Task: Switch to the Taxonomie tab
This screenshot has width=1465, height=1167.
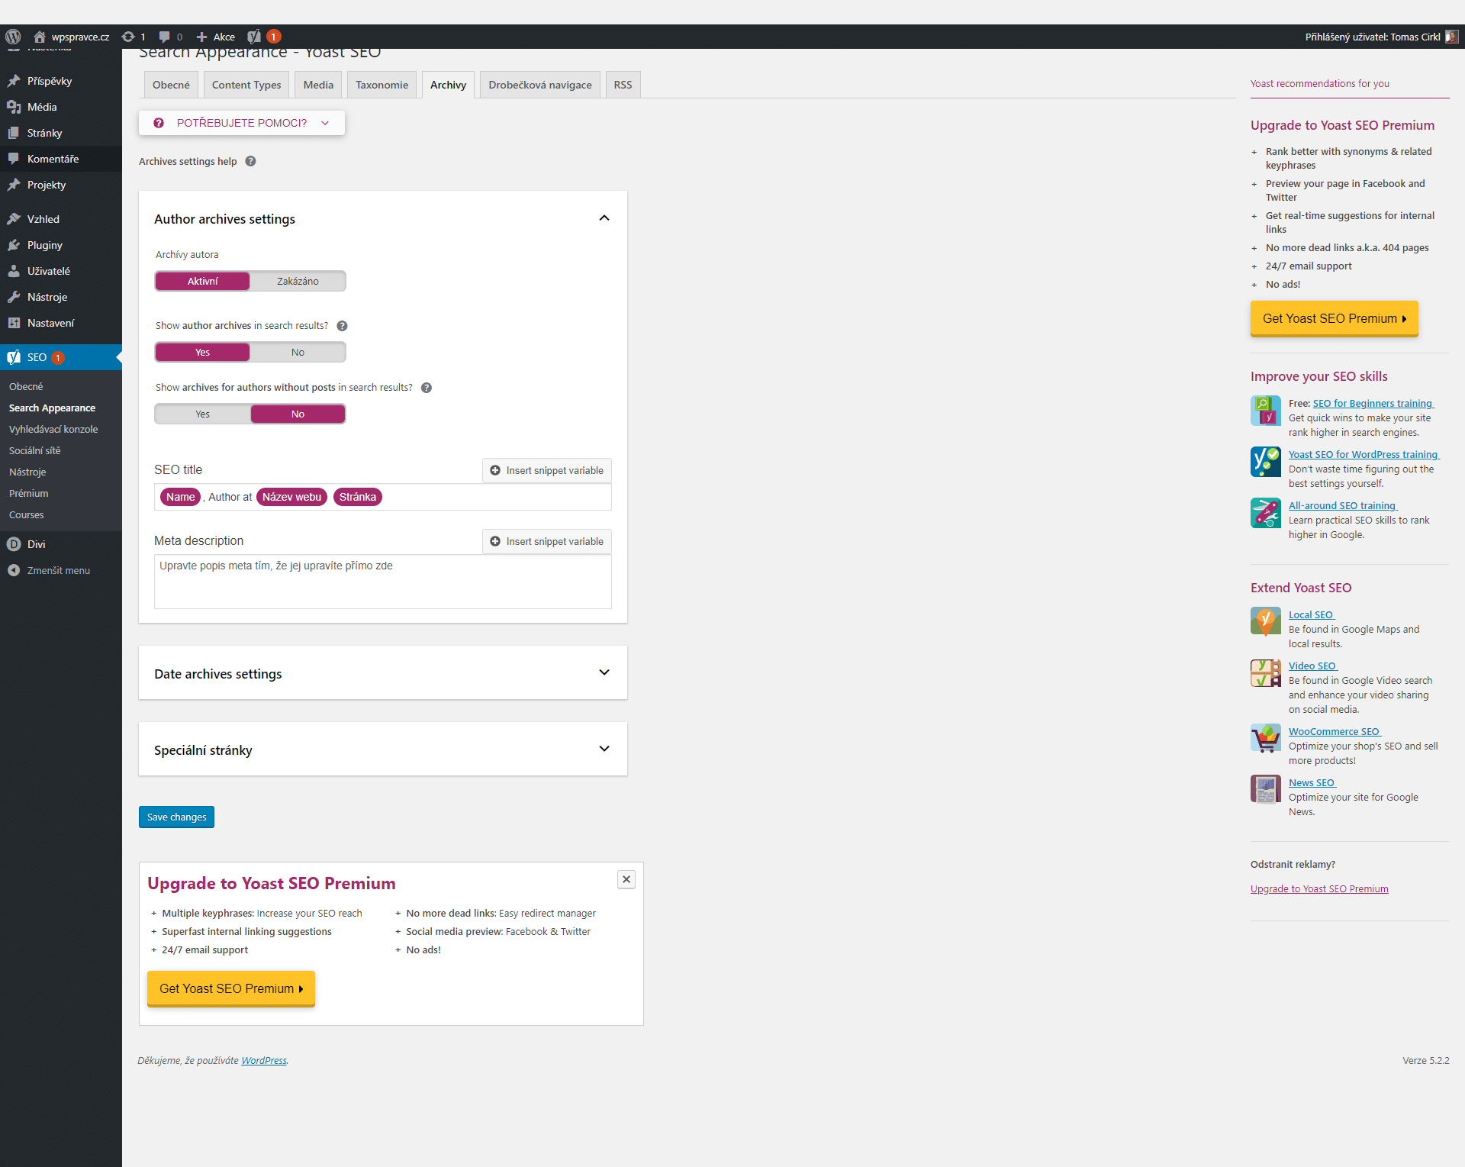Action: (x=382, y=85)
